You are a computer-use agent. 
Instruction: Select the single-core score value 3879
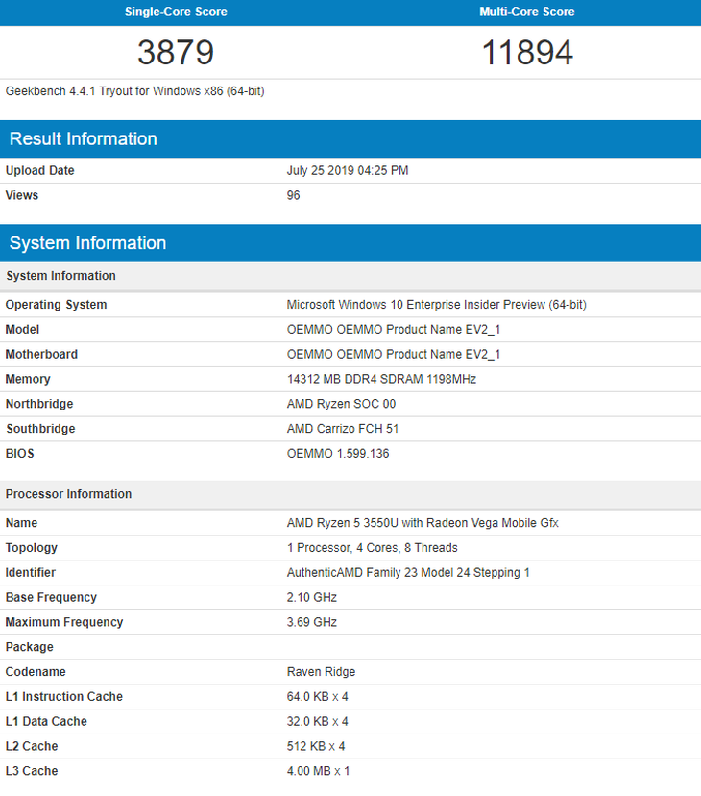(x=176, y=52)
